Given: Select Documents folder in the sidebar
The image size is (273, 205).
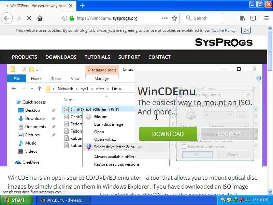Looking at the screenshot, I should (35, 127).
